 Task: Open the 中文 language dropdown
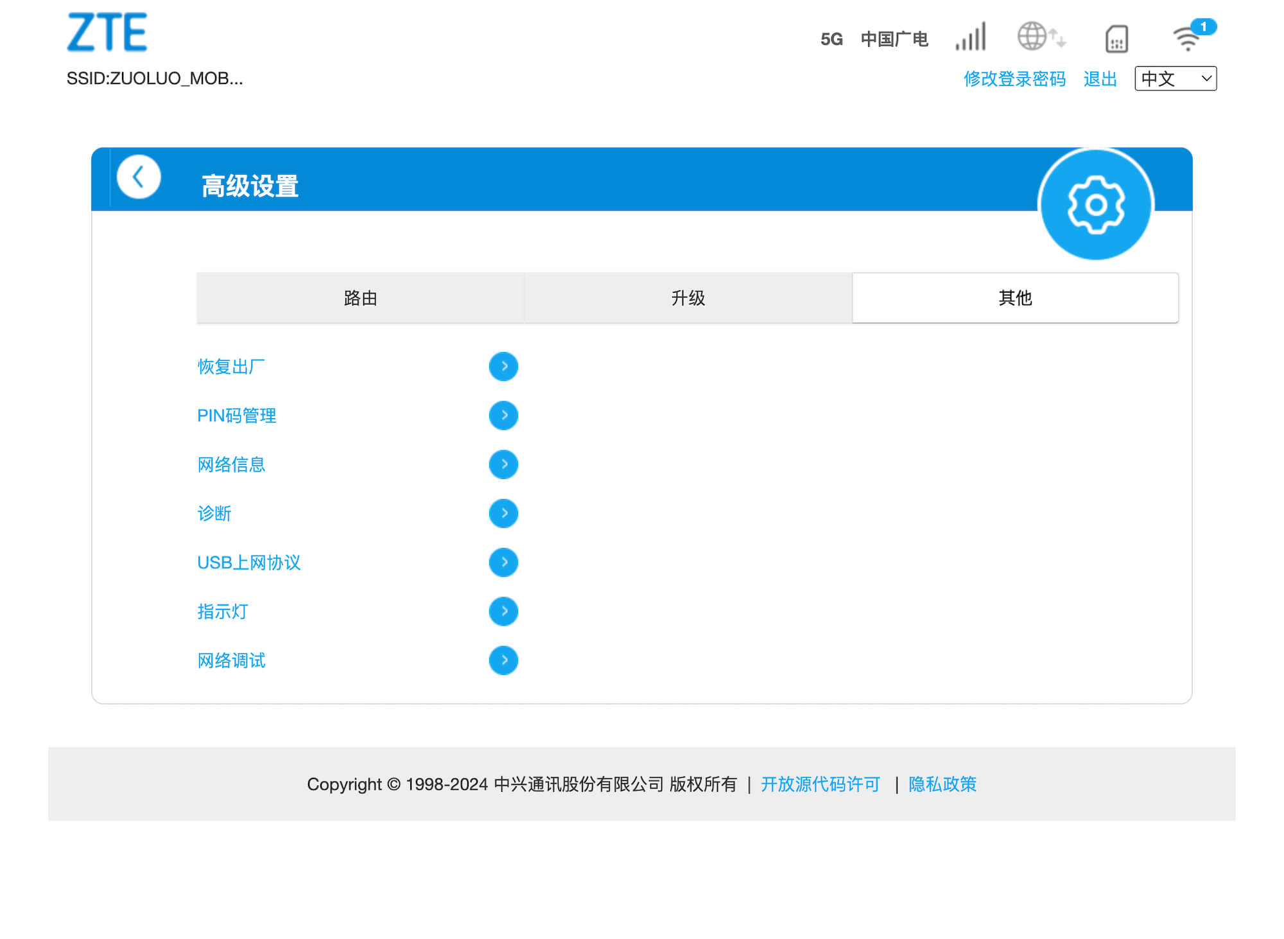pos(1175,78)
